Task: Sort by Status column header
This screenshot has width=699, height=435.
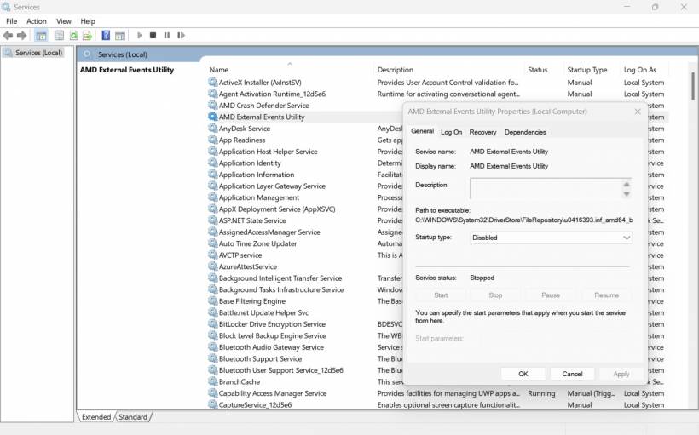Action: (545, 70)
